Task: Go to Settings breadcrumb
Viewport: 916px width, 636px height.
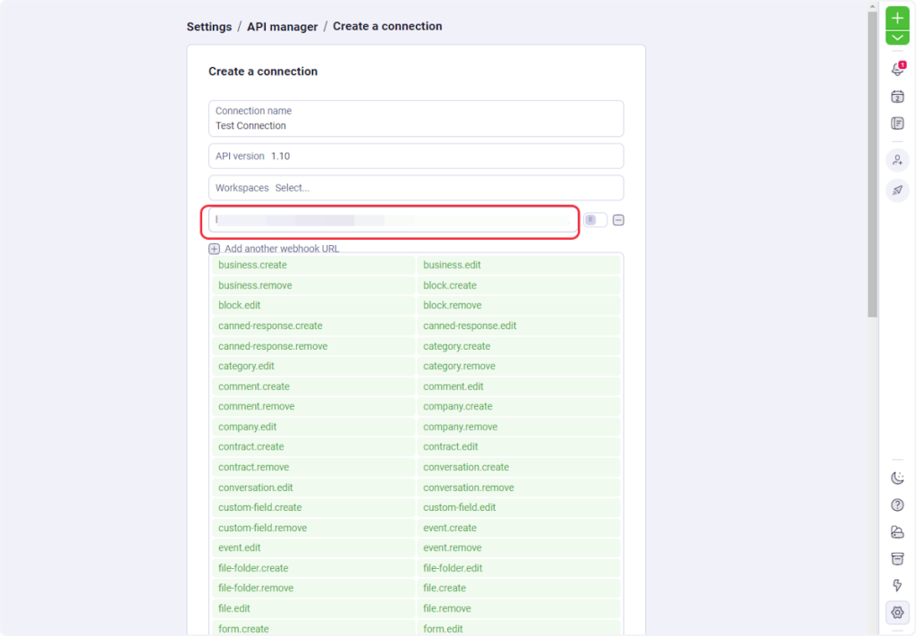Action: click(209, 27)
